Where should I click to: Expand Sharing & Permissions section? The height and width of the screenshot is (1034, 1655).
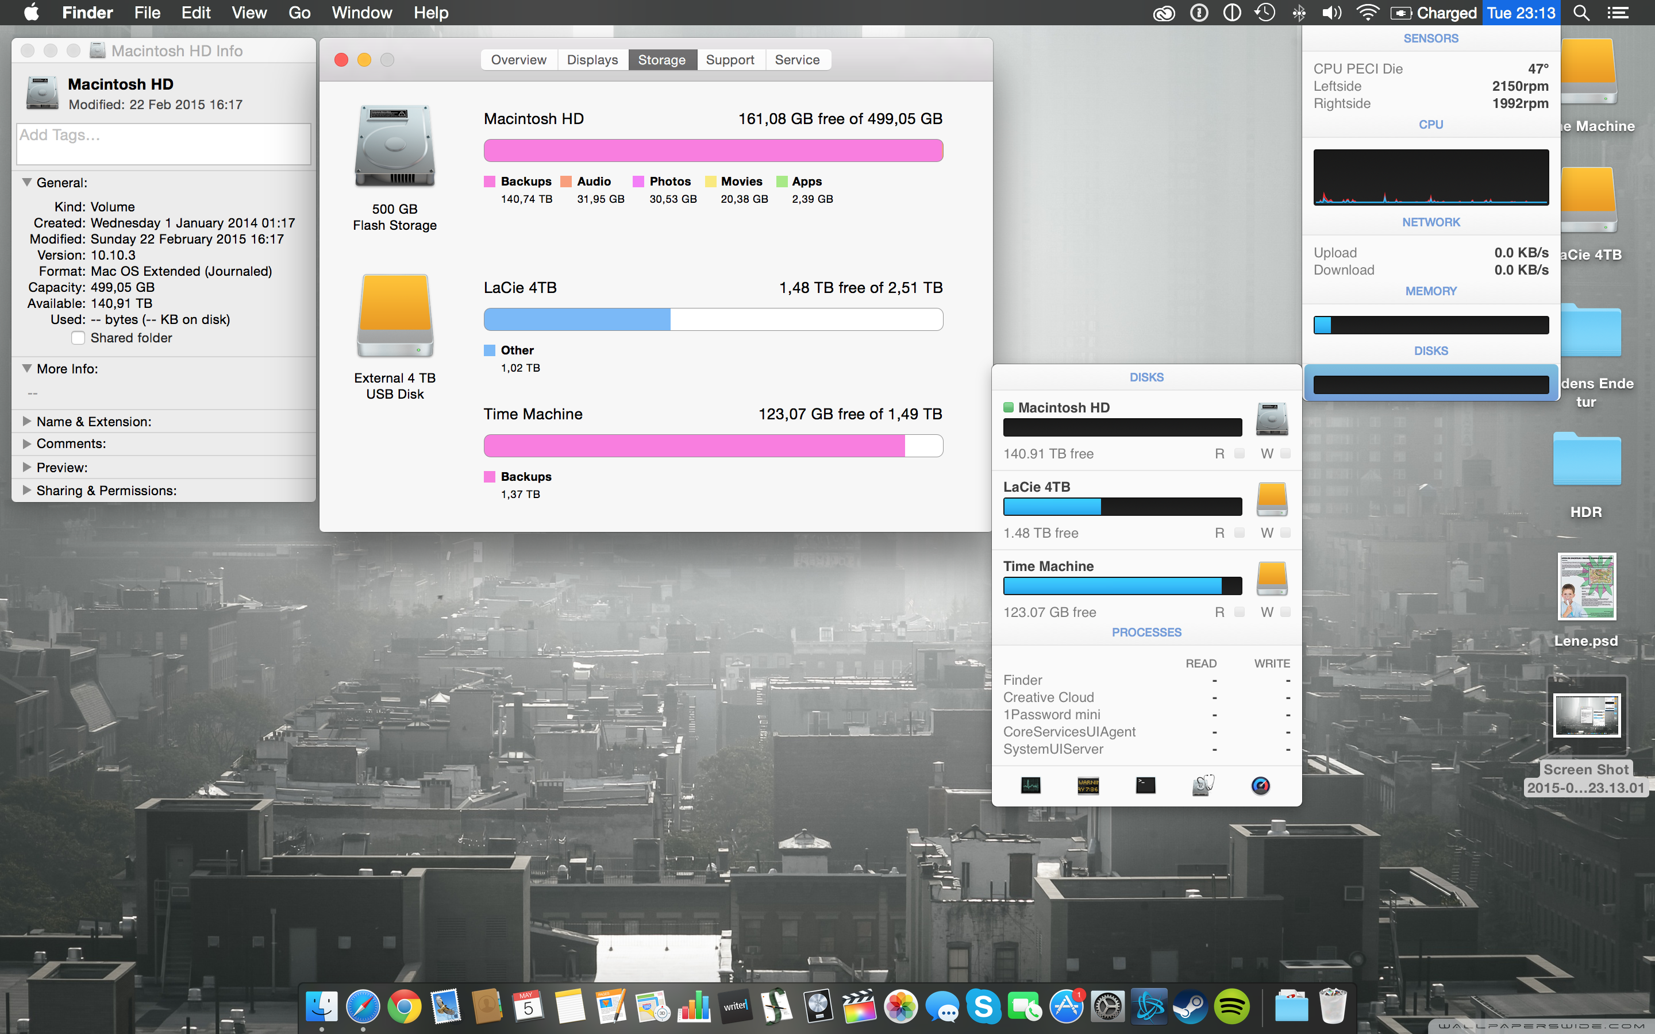28,491
